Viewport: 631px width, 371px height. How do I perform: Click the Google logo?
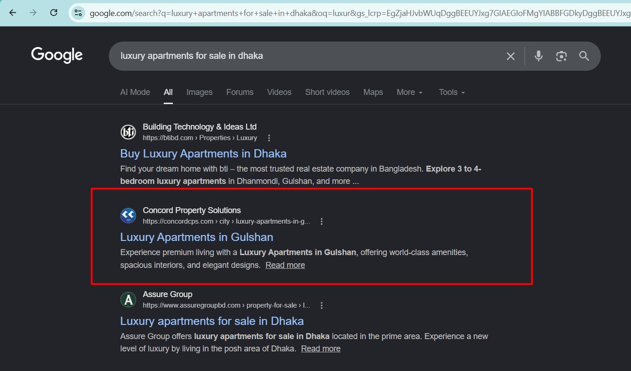coord(57,55)
